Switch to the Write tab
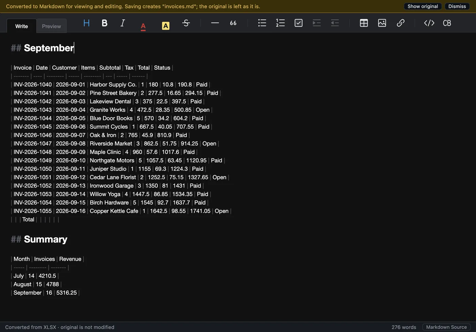This screenshot has height=332, width=476. click(22, 26)
